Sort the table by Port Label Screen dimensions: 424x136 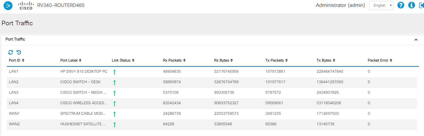(x=71, y=60)
